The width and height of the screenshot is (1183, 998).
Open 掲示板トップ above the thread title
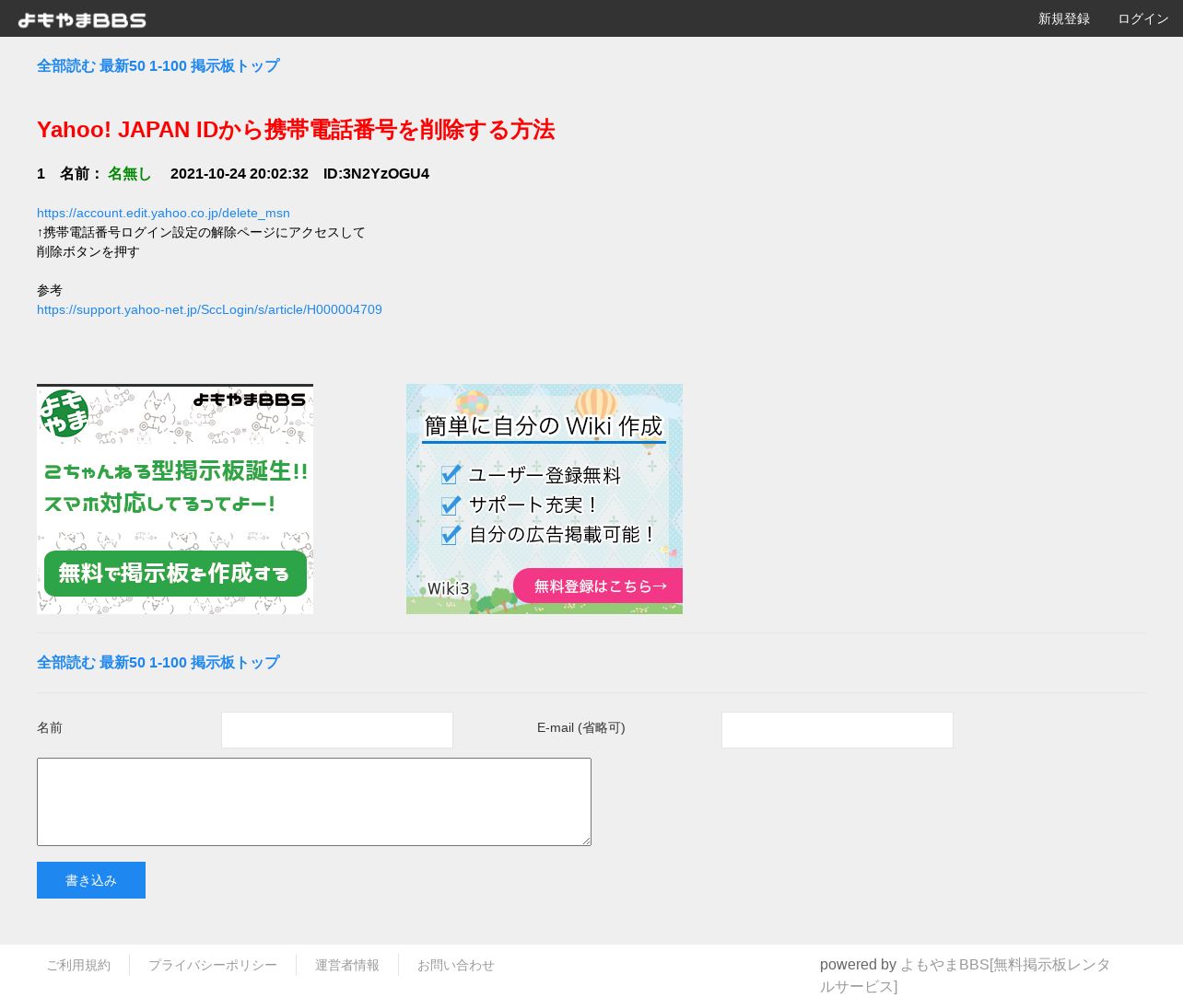(235, 66)
